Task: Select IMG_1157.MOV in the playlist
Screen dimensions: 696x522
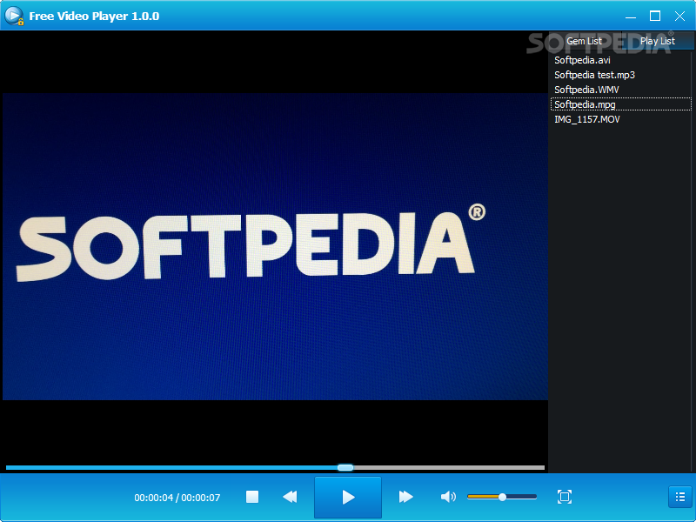Action: click(x=620, y=119)
